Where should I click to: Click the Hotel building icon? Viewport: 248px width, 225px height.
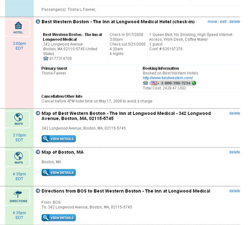(18, 25)
